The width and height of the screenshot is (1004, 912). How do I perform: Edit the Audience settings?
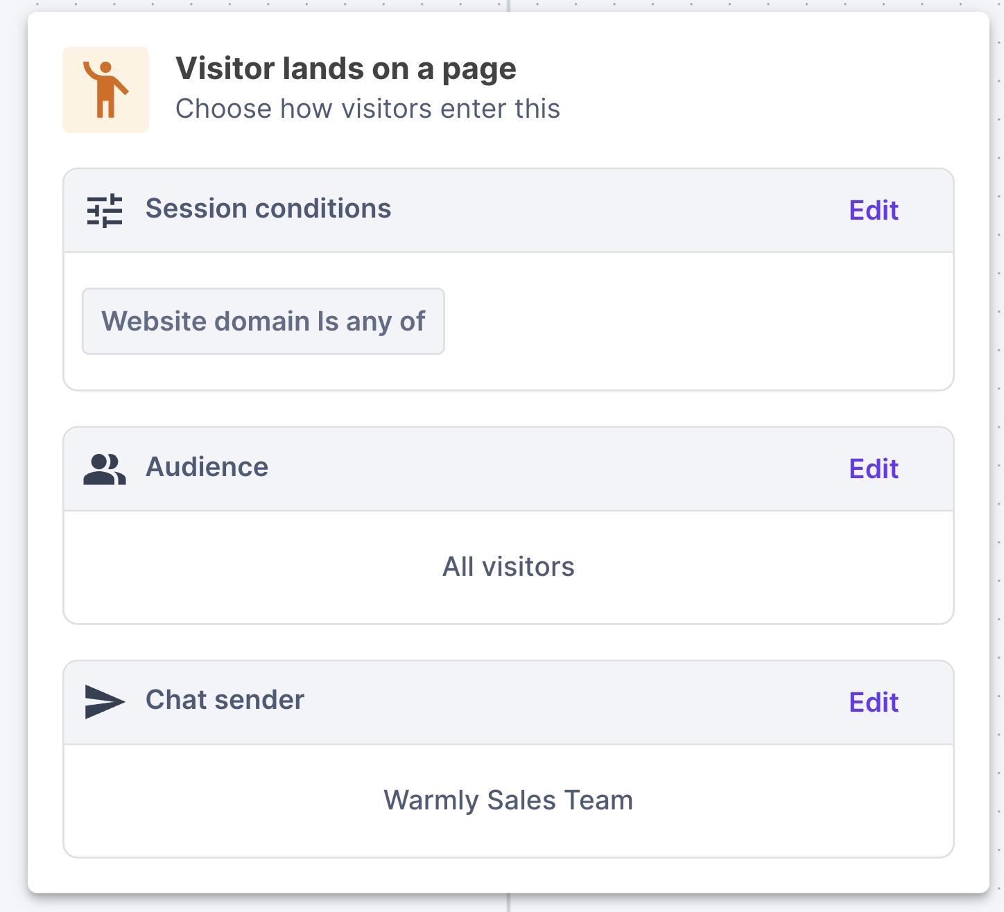click(x=874, y=469)
